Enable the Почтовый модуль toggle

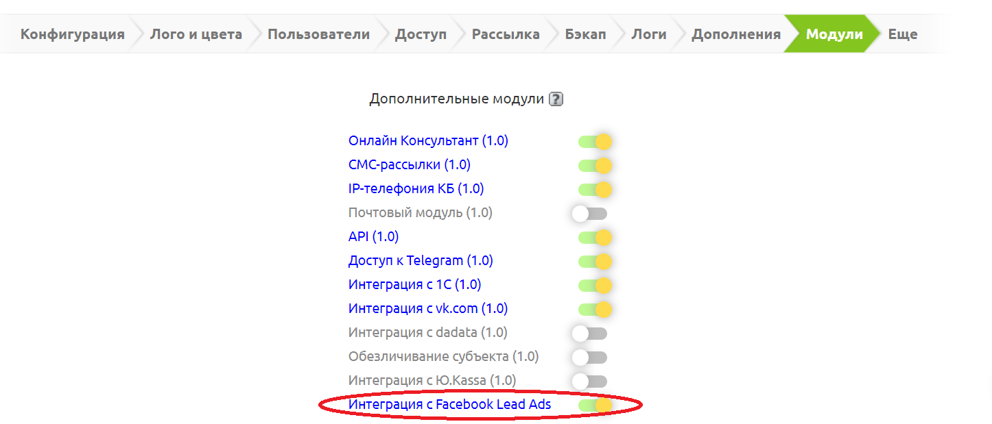tap(590, 214)
